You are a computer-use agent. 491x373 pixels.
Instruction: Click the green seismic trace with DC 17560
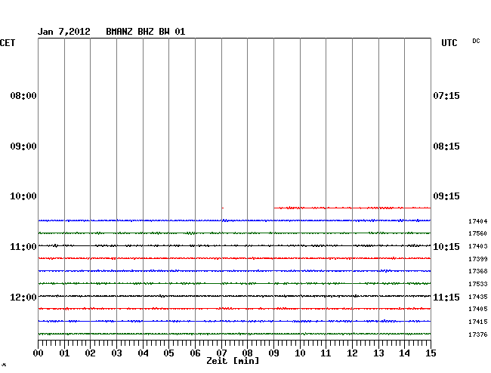tap(234, 233)
